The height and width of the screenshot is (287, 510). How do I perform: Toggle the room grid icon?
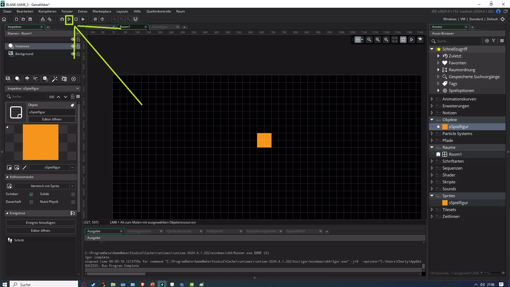click(358, 40)
